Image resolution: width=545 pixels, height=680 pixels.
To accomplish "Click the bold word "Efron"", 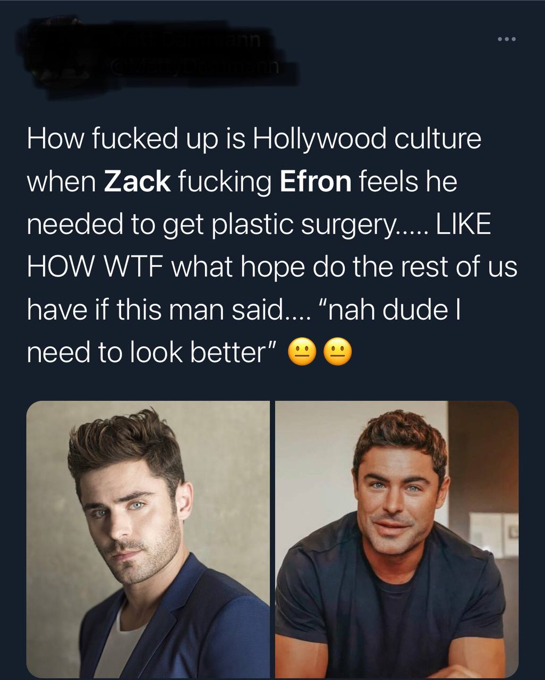I will tap(316, 182).
